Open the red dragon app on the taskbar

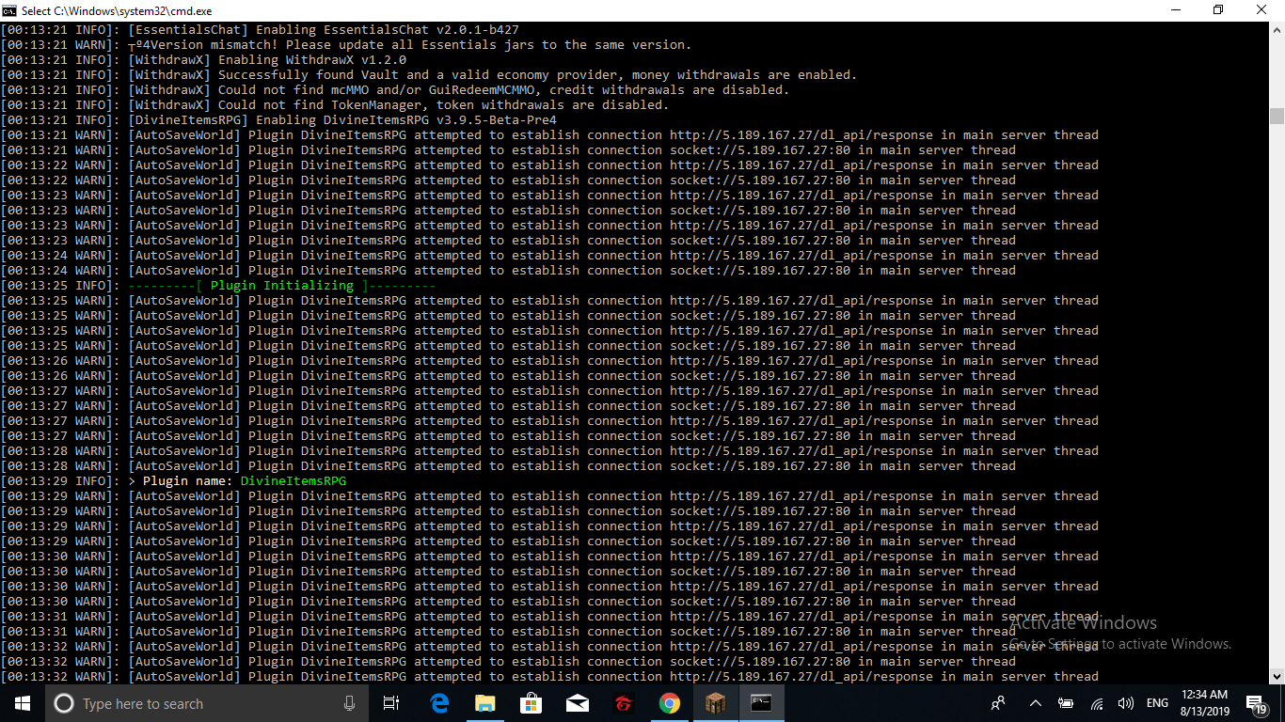[x=623, y=703]
